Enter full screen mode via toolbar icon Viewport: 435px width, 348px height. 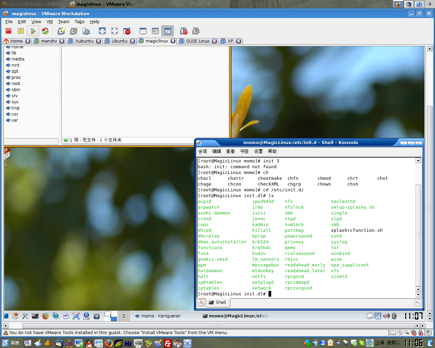102,31
